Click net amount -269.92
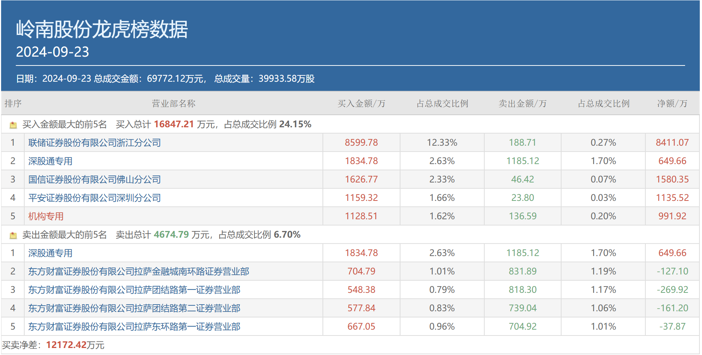702x355 pixels. click(672, 290)
